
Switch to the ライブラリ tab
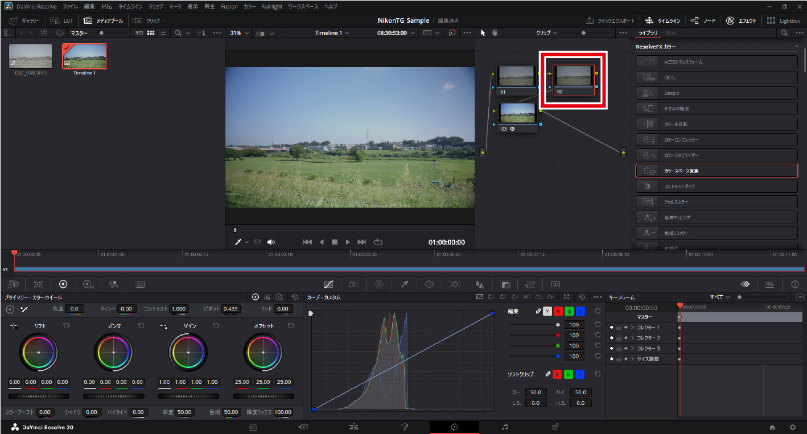[647, 33]
